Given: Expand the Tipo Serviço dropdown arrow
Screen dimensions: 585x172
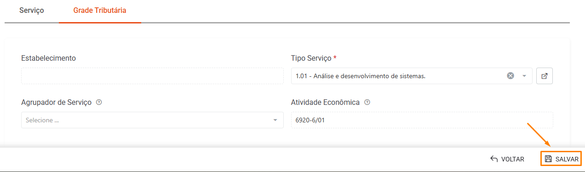Looking at the screenshot, I should click(x=524, y=76).
